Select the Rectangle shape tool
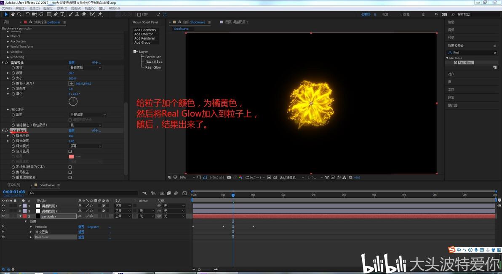Viewport: 502px width, 274px height. (49, 14)
